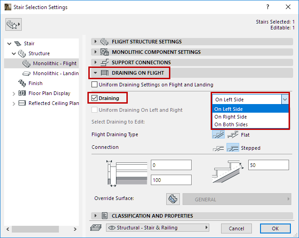Image resolution: width=299 pixels, height=238 pixels.
Task: Click Draining on Flight panel icon
Action: (105, 73)
